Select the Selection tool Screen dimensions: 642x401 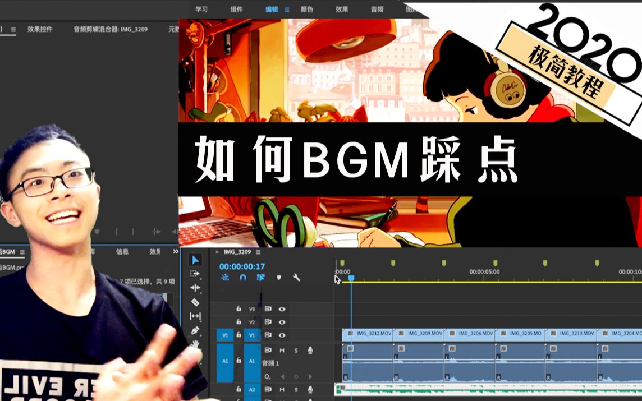196,260
